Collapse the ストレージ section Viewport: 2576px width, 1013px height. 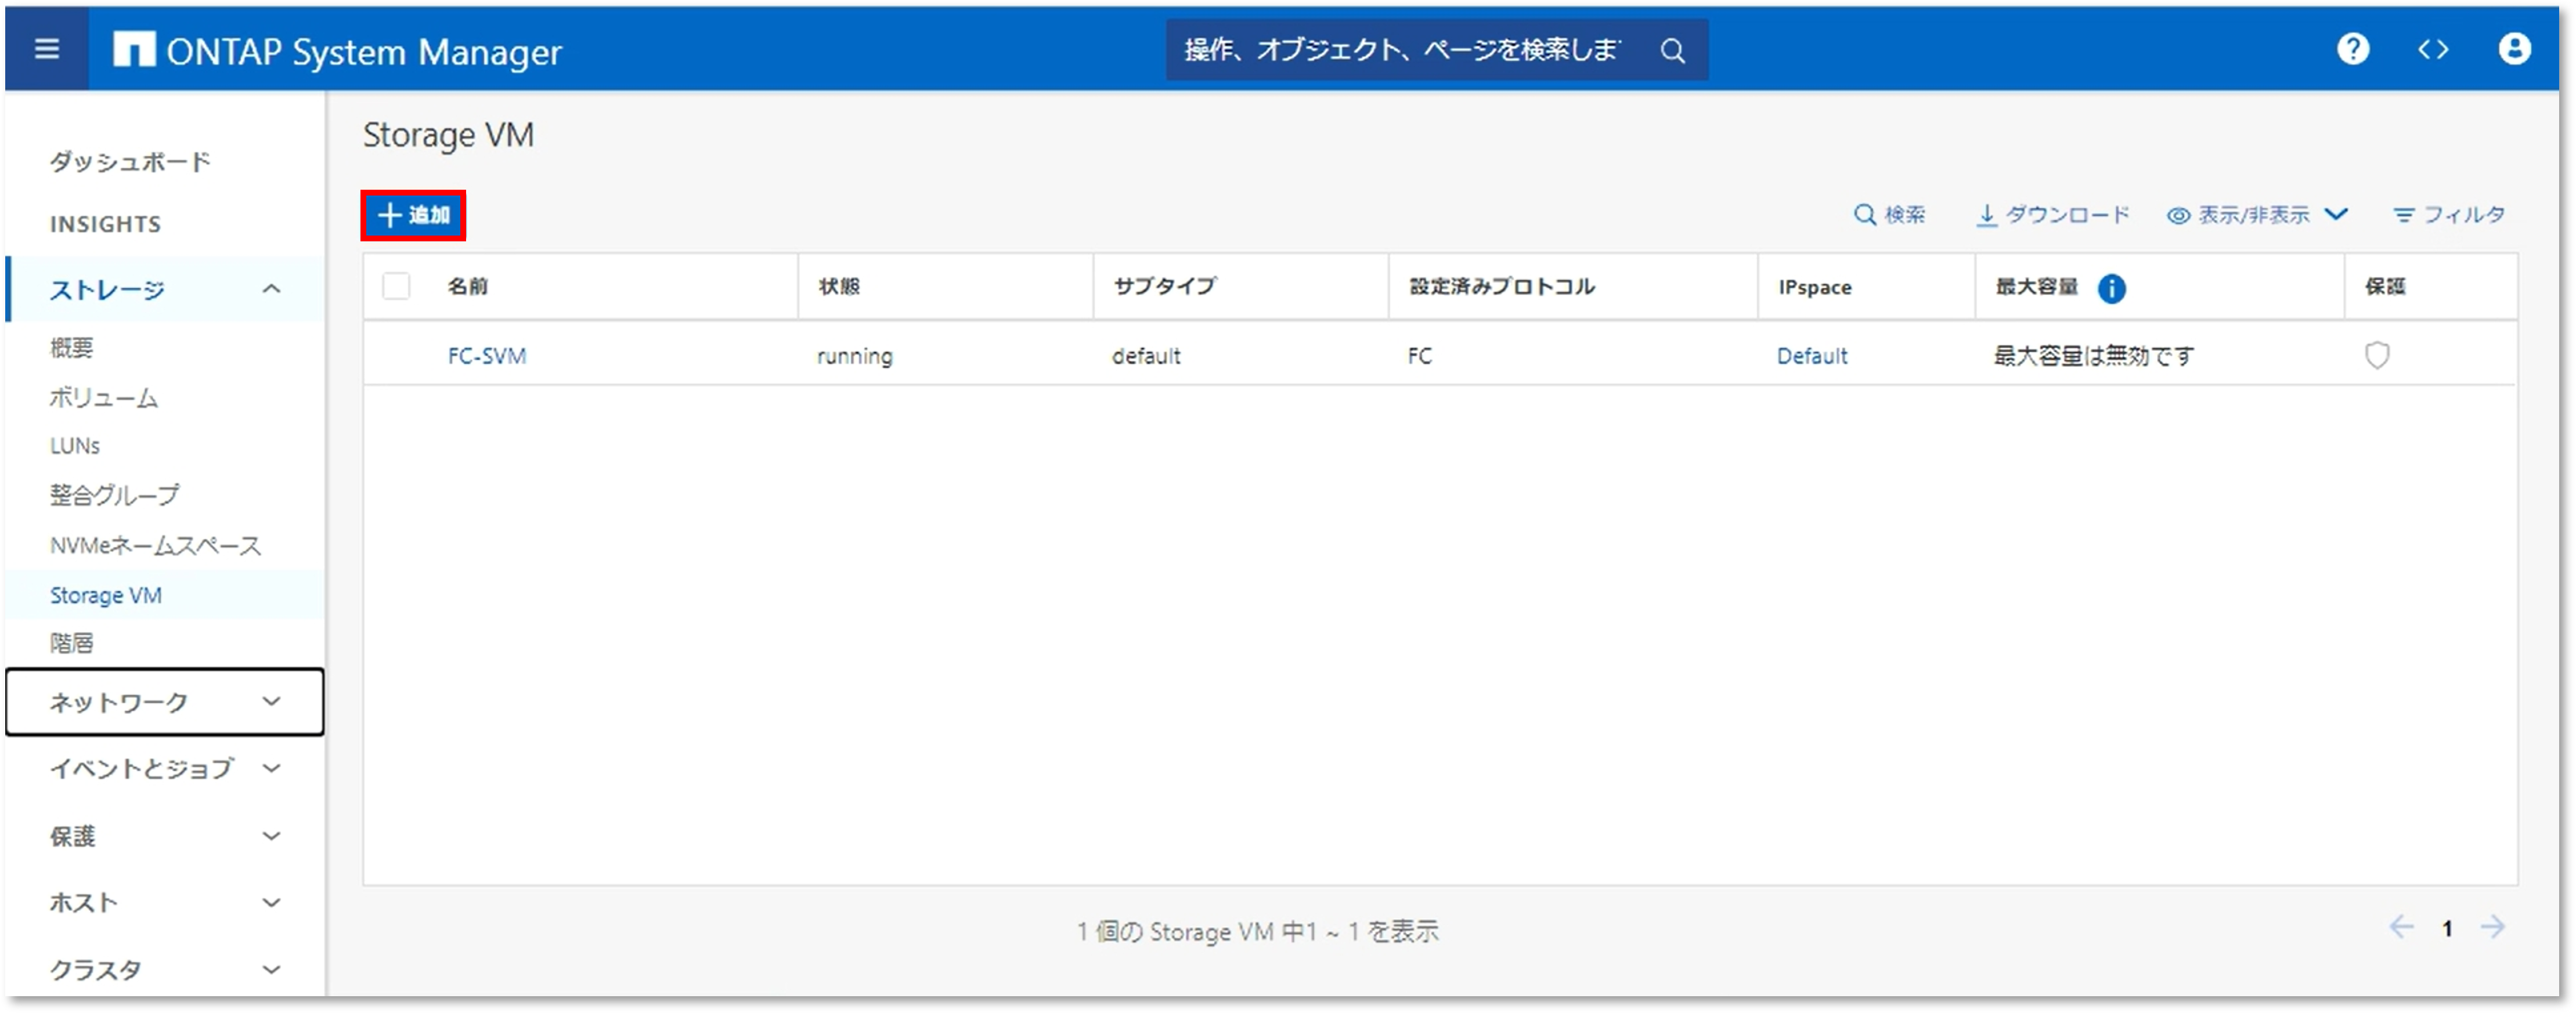[166, 289]
